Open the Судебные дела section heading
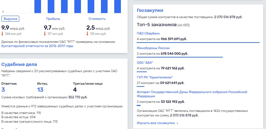266x129 pixels. 19,64
